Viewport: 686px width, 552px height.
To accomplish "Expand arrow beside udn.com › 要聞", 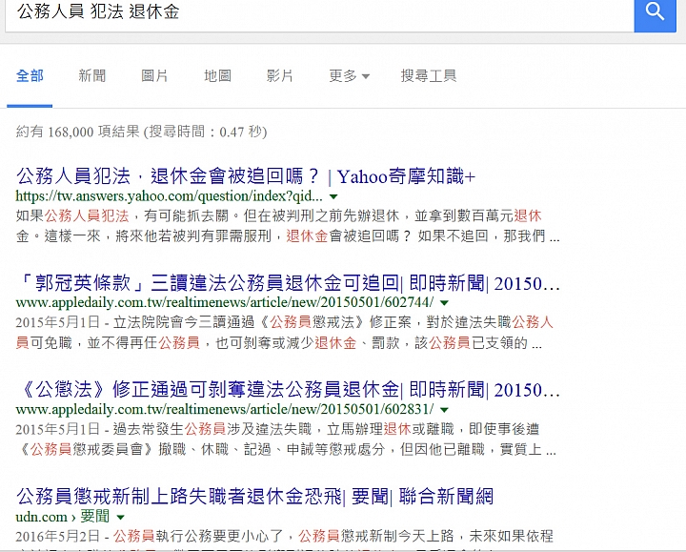I will tap(120, 518).
